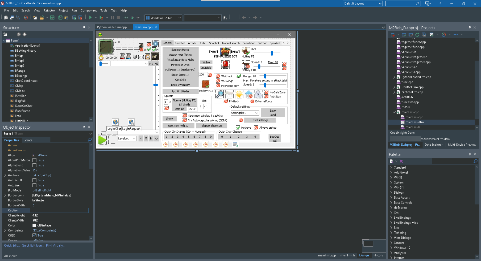Expand PythonLoaderFrm.cpp node in Projects
The width and height of the screenshot is (481, 261).
coord(394,77)
